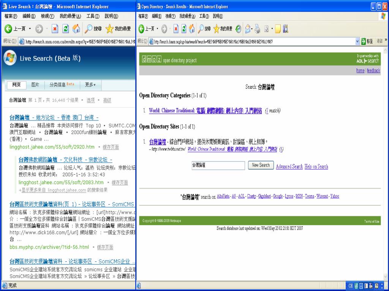The height and width of the screenshot is (291, 389).
Task: Search 台灣論壇 on Yahoo link
Action: tap(335, 196)
